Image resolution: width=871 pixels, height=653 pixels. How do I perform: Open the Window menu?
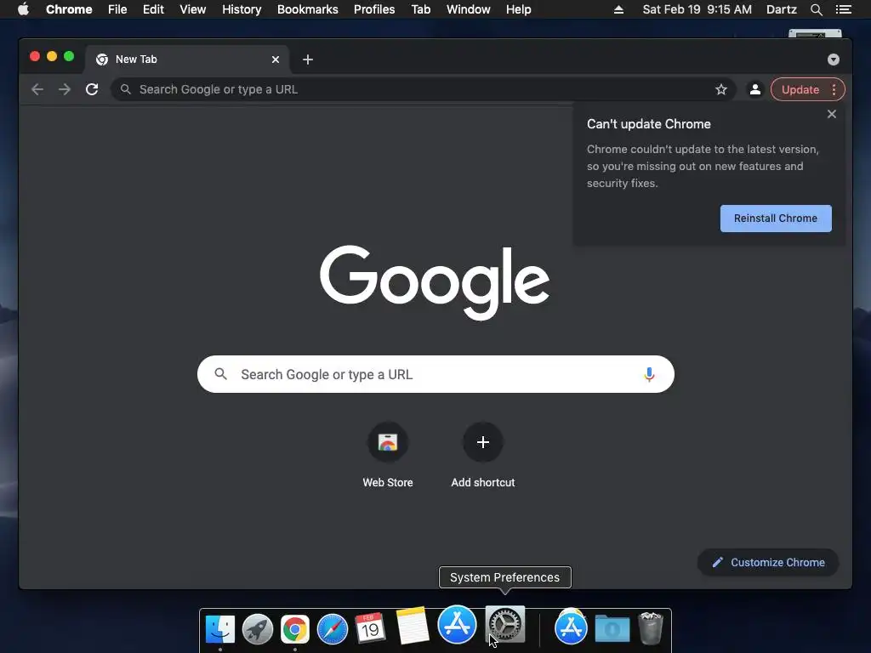469,9
